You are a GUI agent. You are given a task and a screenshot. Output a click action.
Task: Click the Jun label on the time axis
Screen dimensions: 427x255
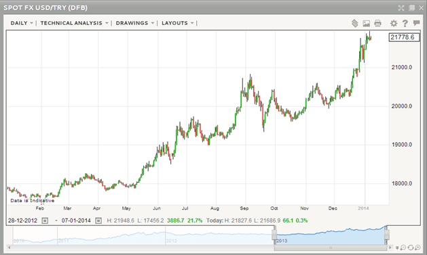157,208
